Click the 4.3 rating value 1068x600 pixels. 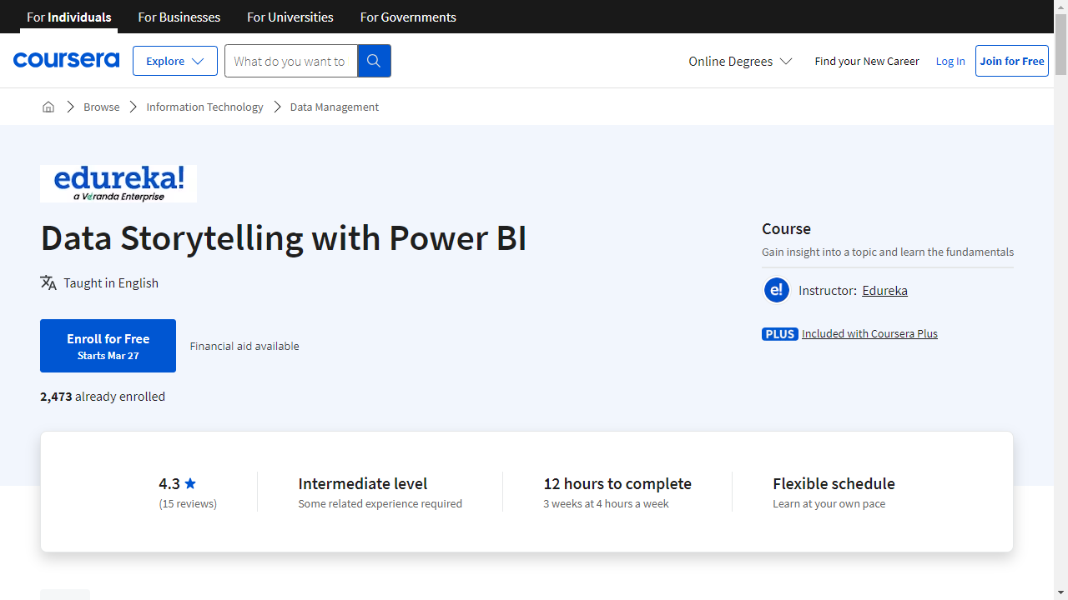[169, 483]
